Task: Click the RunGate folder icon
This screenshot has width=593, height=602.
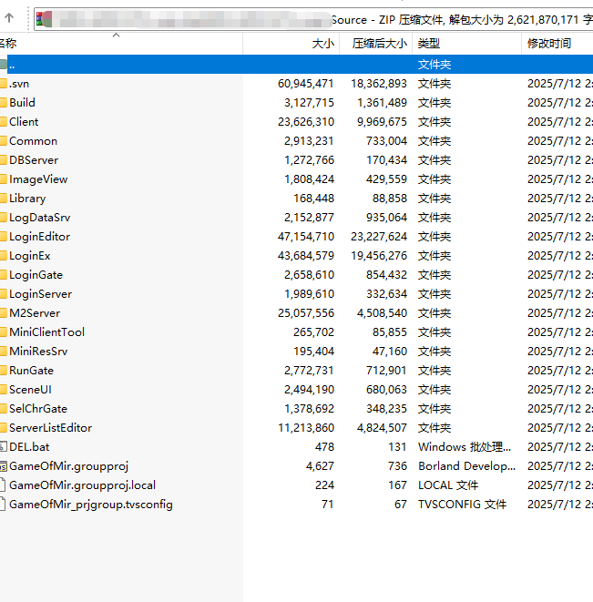Action: point(4,371)
